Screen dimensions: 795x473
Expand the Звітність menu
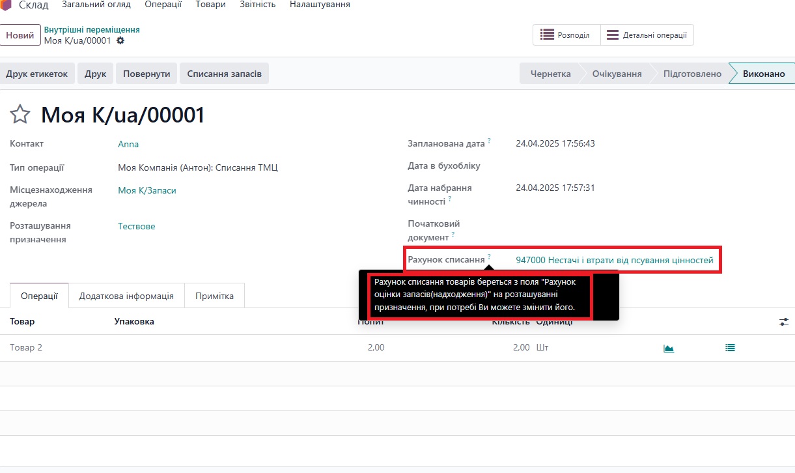point(257,5)
